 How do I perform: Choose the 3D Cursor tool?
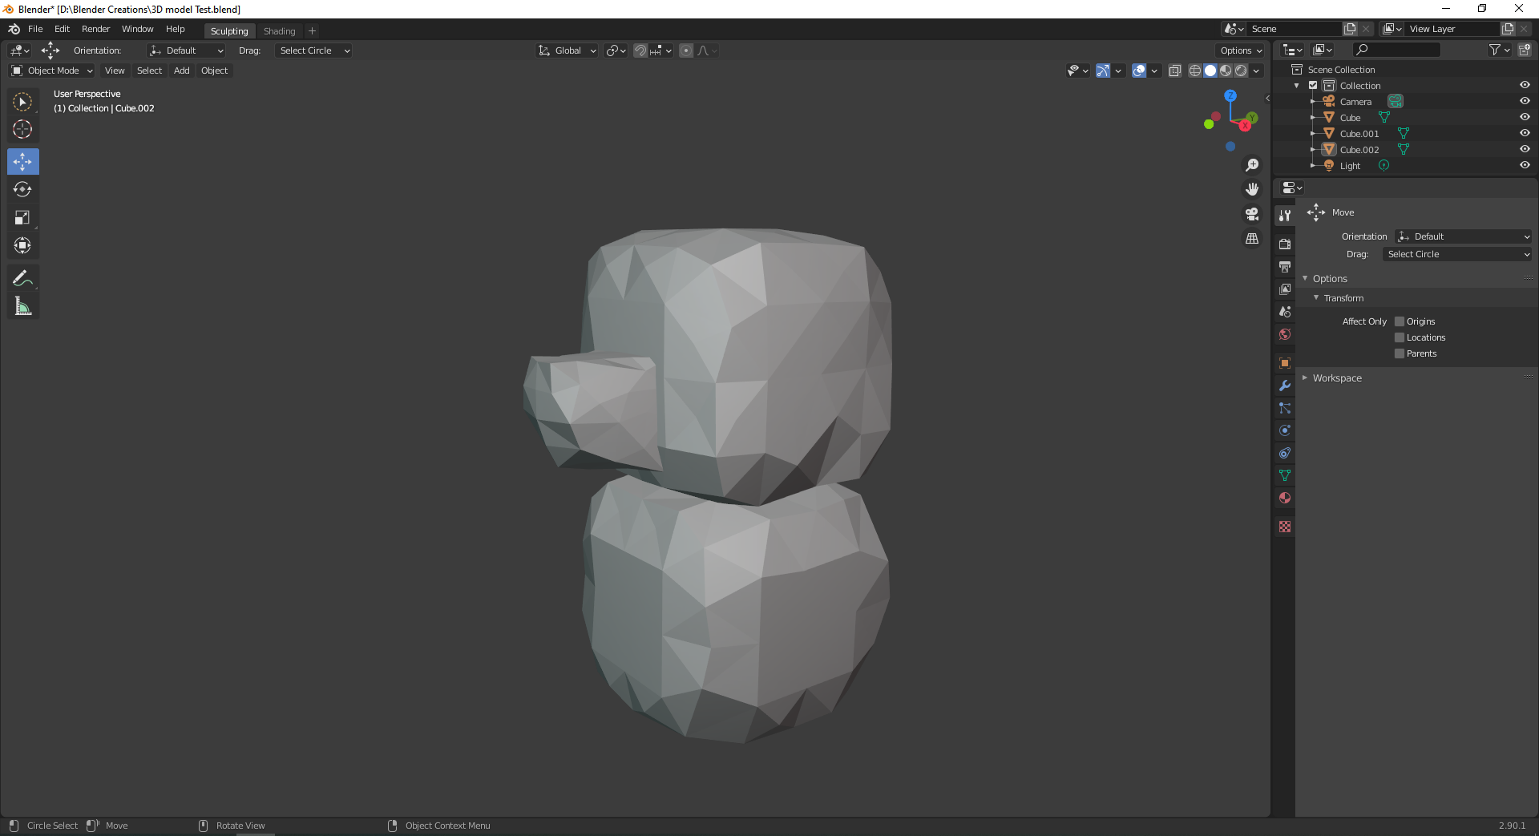click(x=22, y=129)
